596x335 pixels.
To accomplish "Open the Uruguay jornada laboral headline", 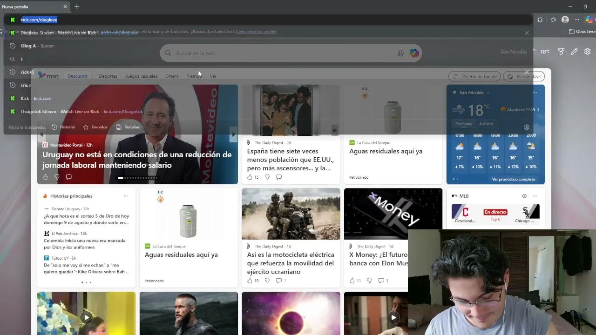I will 137,160.
